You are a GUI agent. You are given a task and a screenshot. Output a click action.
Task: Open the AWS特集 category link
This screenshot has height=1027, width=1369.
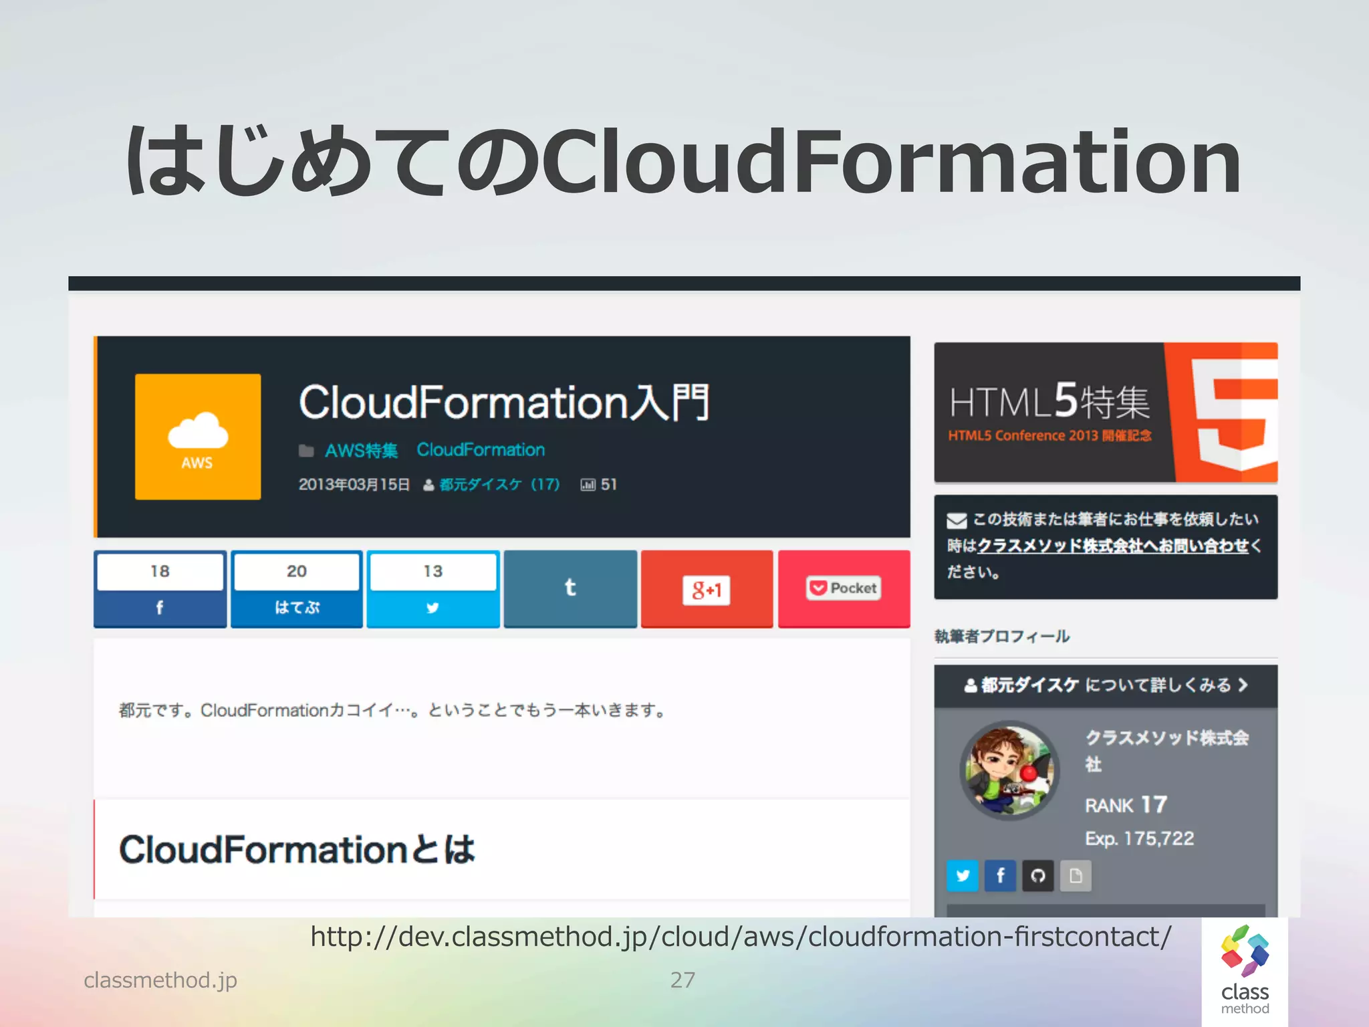pyautogui.click(x=361, y=450)
